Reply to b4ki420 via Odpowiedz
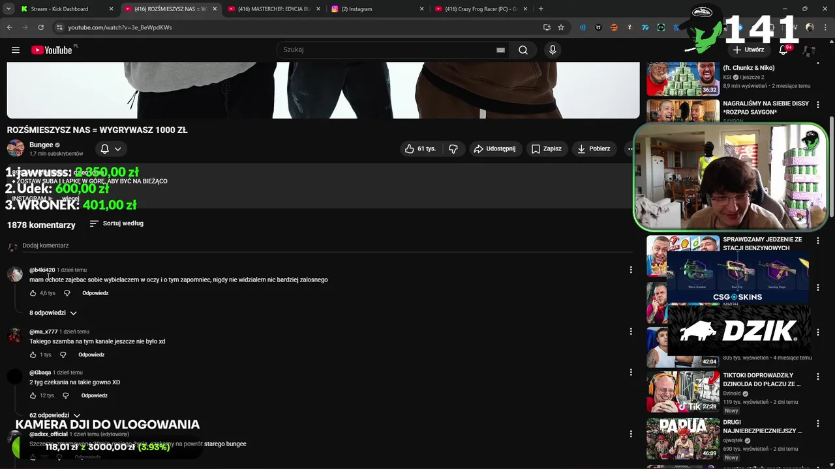 click(95, 293)
